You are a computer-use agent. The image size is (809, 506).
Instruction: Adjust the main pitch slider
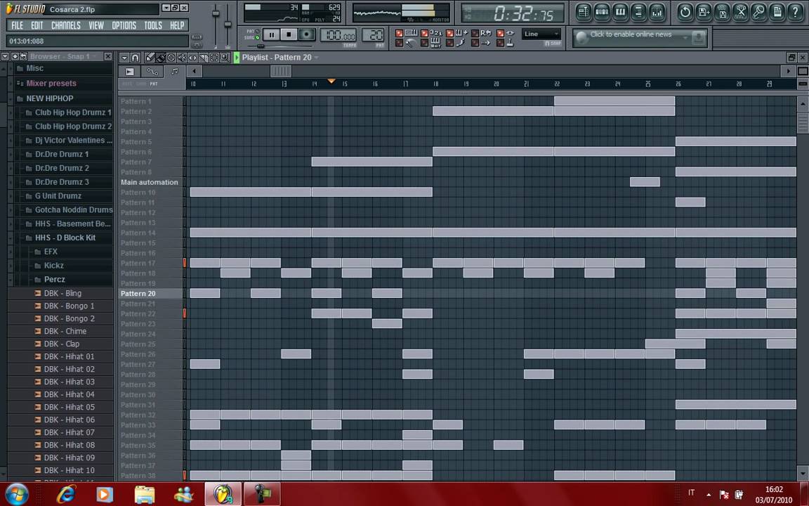[228, 24]
